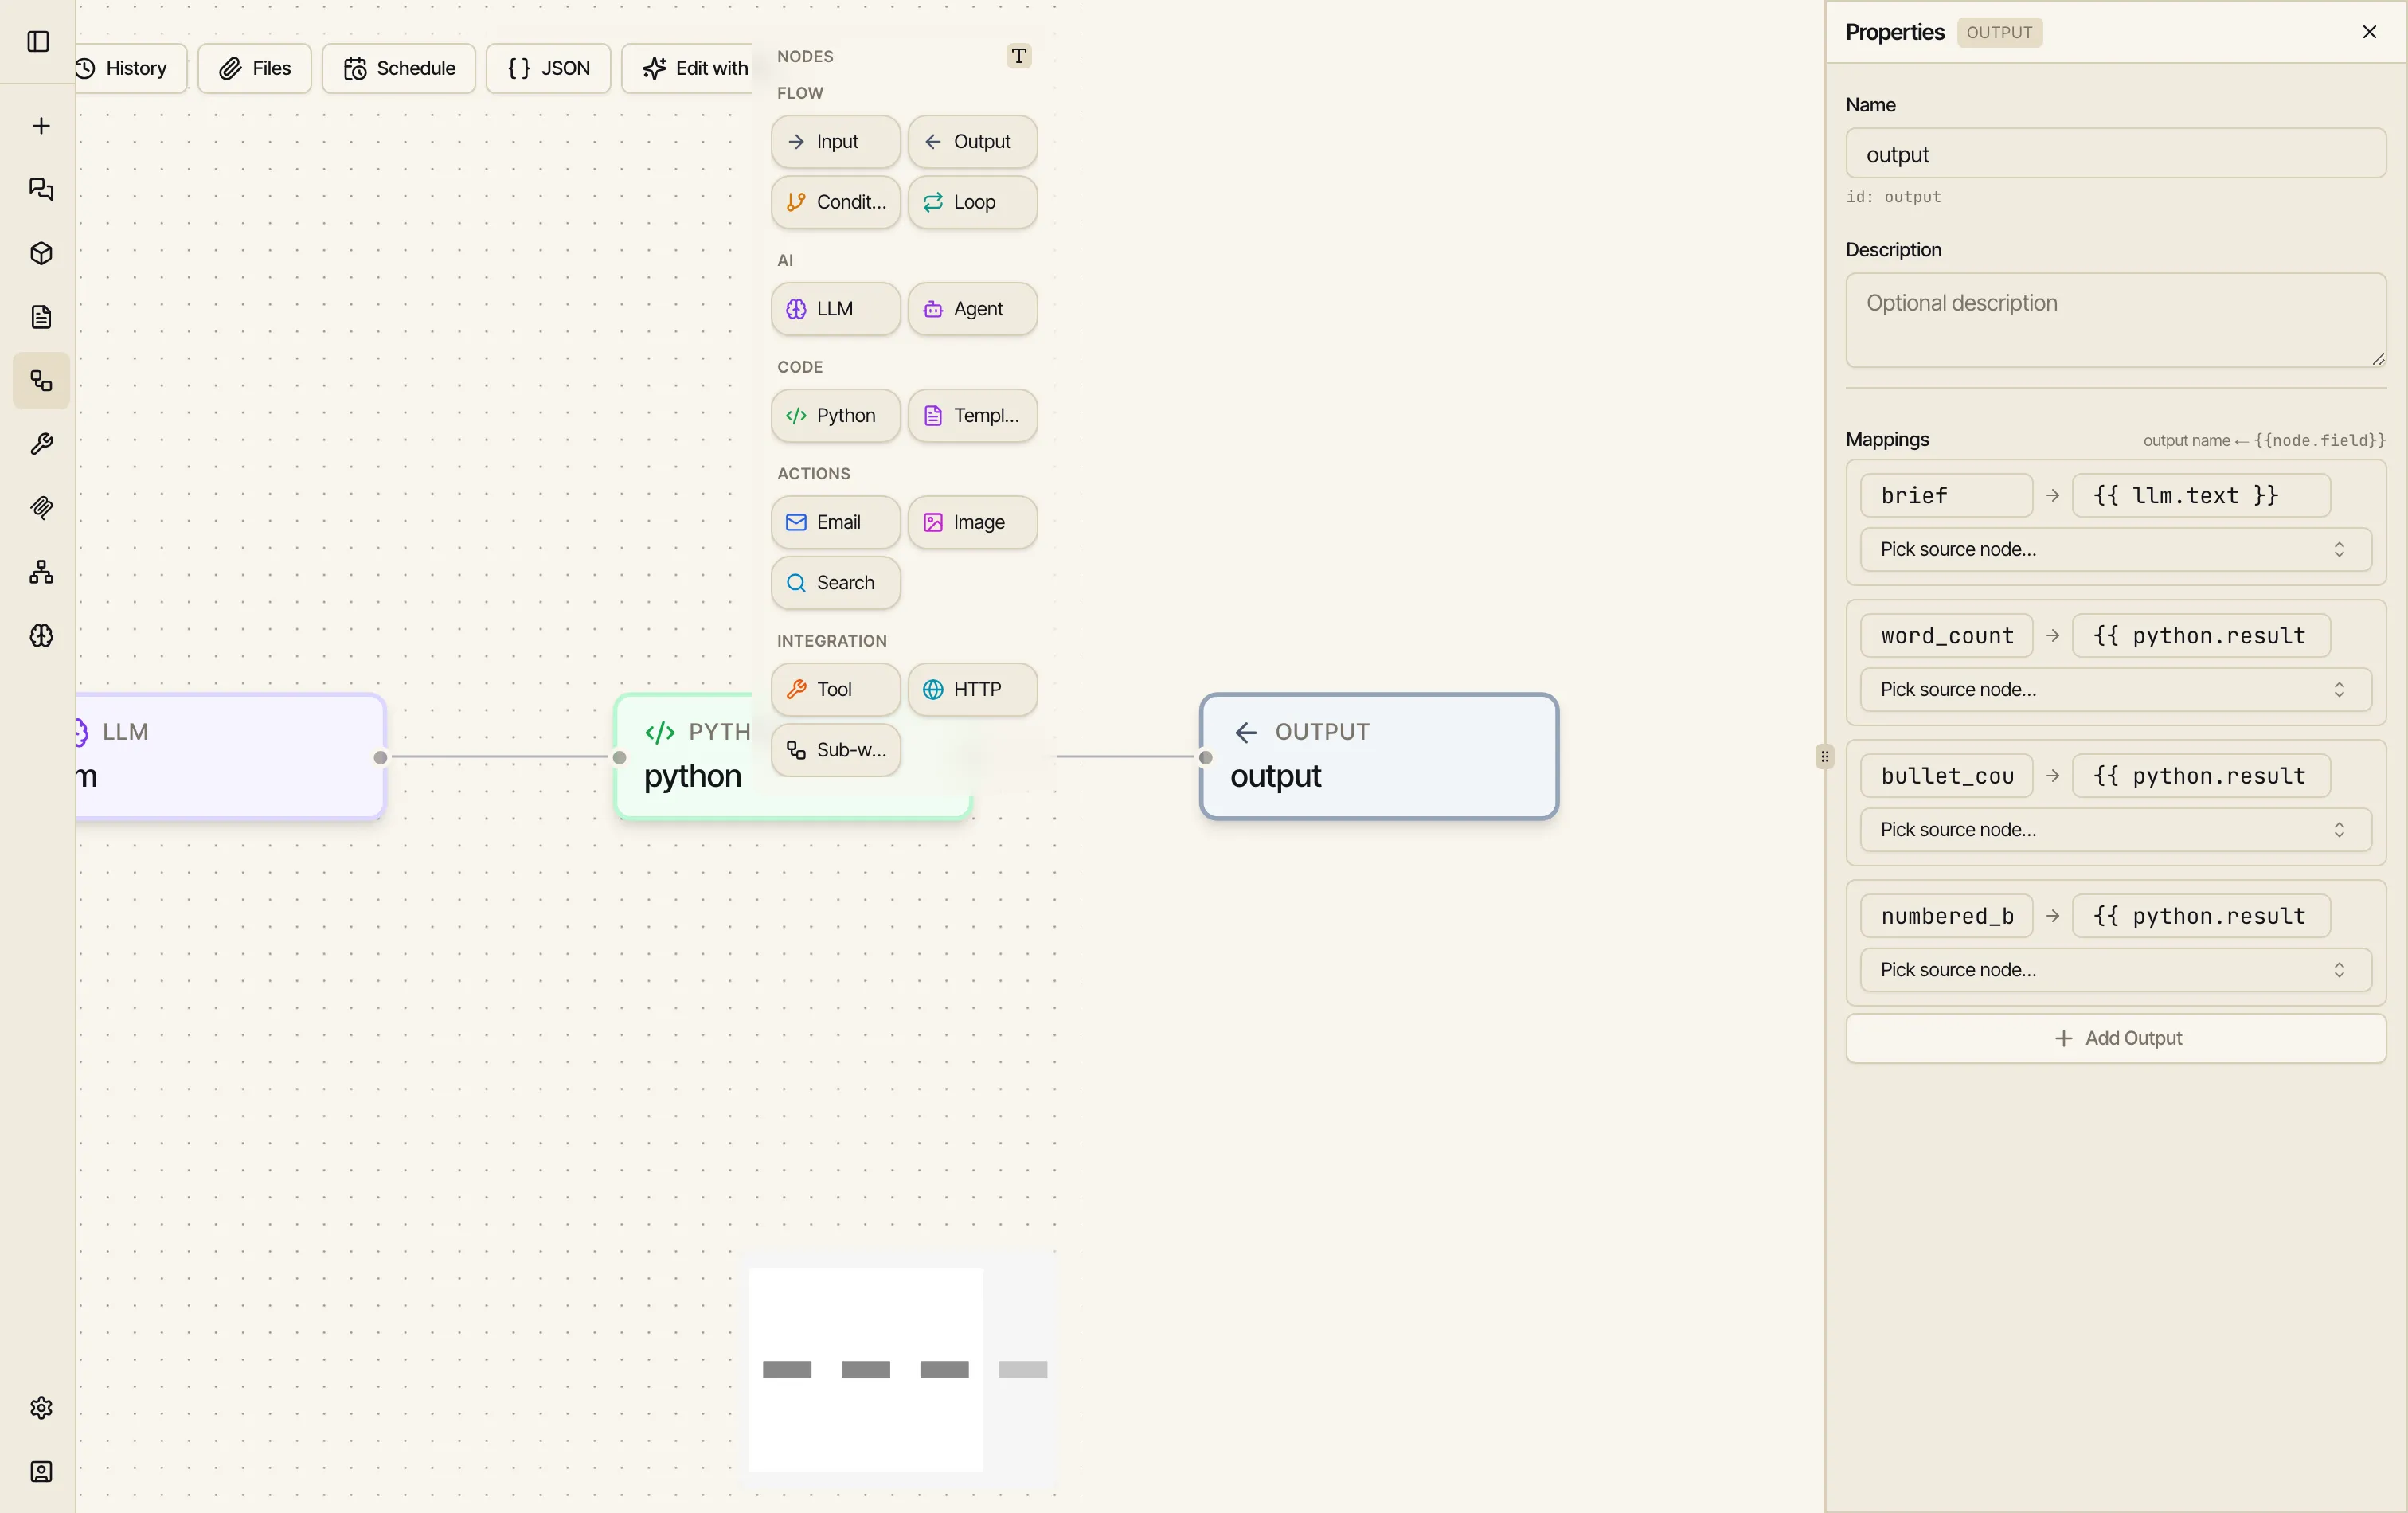Image resolution: width=2408 pixels, height=1513 pixels.
Task: Open Schedule from the top toolbar
Action: (x=398, y=68)
